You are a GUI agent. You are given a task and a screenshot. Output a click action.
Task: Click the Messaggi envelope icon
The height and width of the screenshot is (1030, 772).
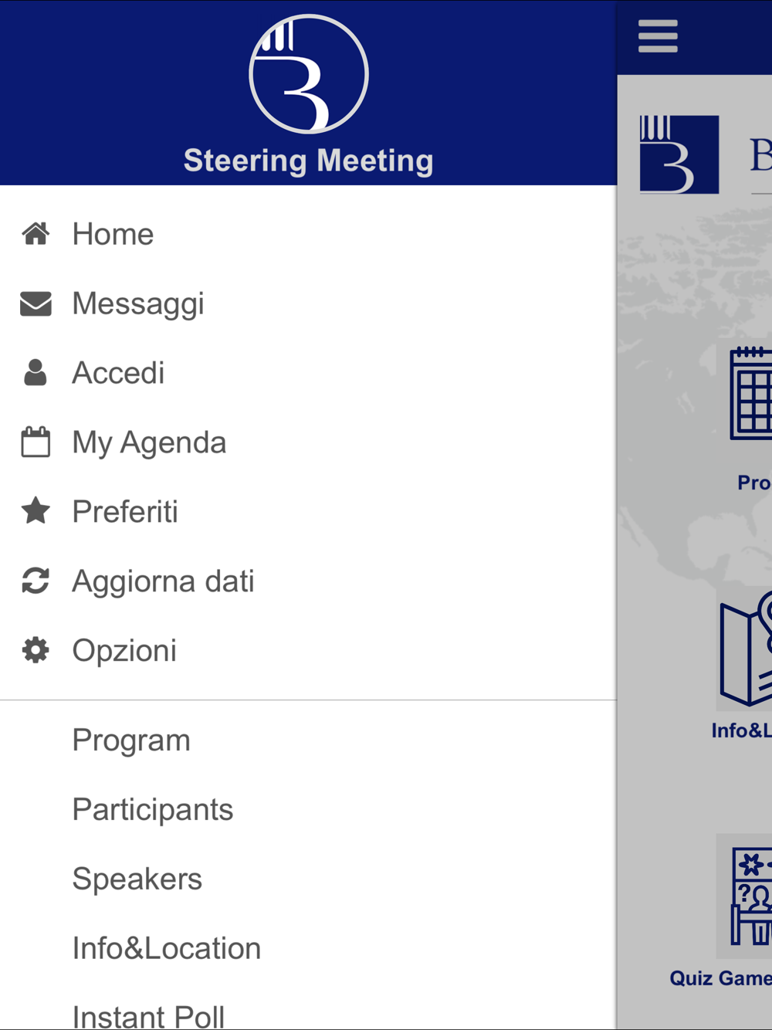tap(36, 303)
